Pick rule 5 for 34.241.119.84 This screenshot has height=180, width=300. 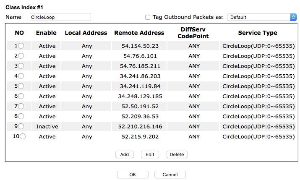click(x=21, y=86)
